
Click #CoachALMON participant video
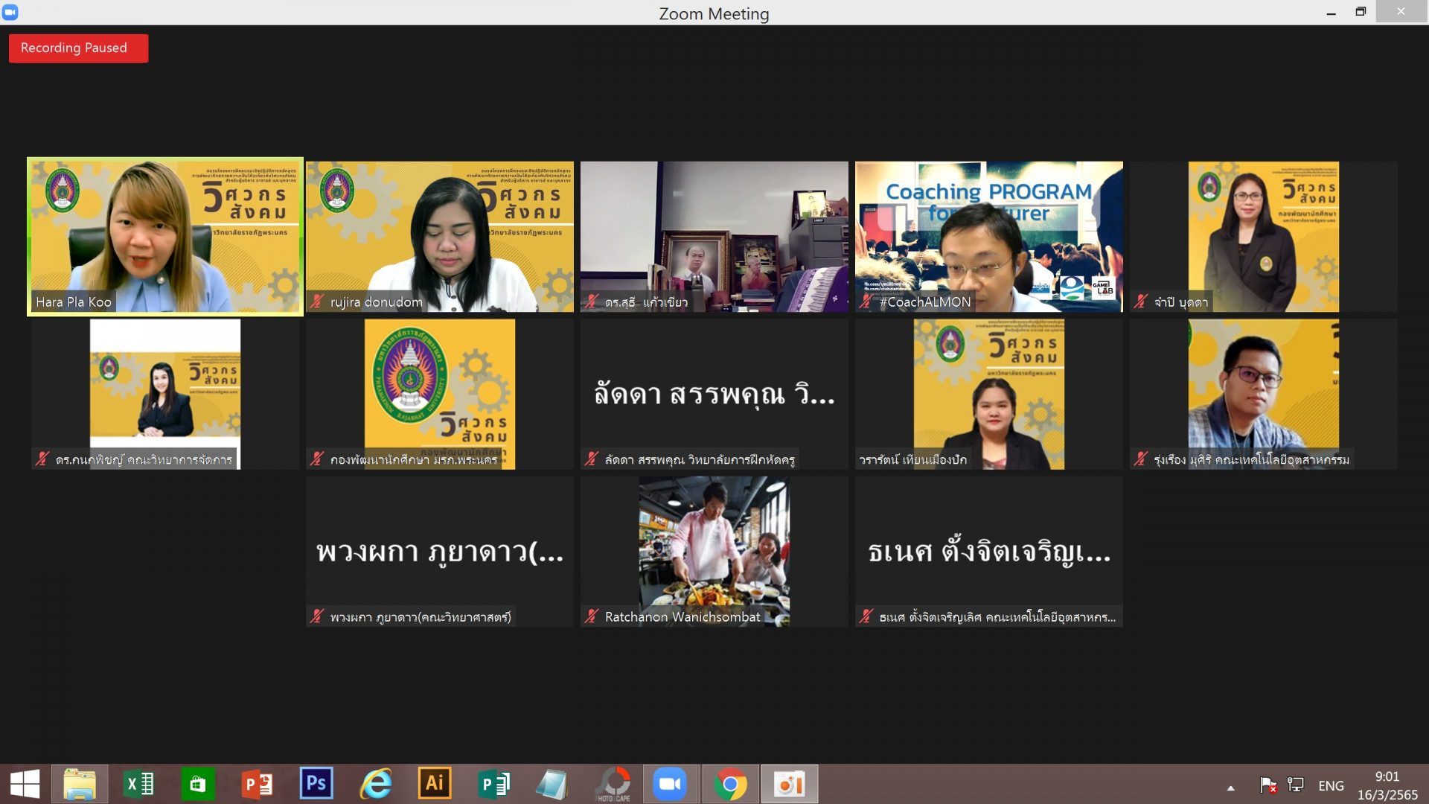[988, 236]
